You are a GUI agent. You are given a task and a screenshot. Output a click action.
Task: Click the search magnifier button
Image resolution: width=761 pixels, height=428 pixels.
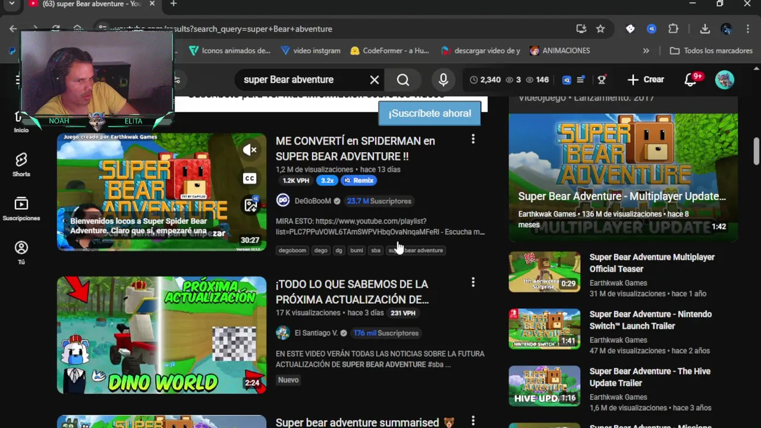point(403,80)
